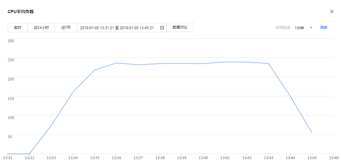Select the chart data point at 13:41
The width and height of the screenshot is (341, 167).
point(225,62)
